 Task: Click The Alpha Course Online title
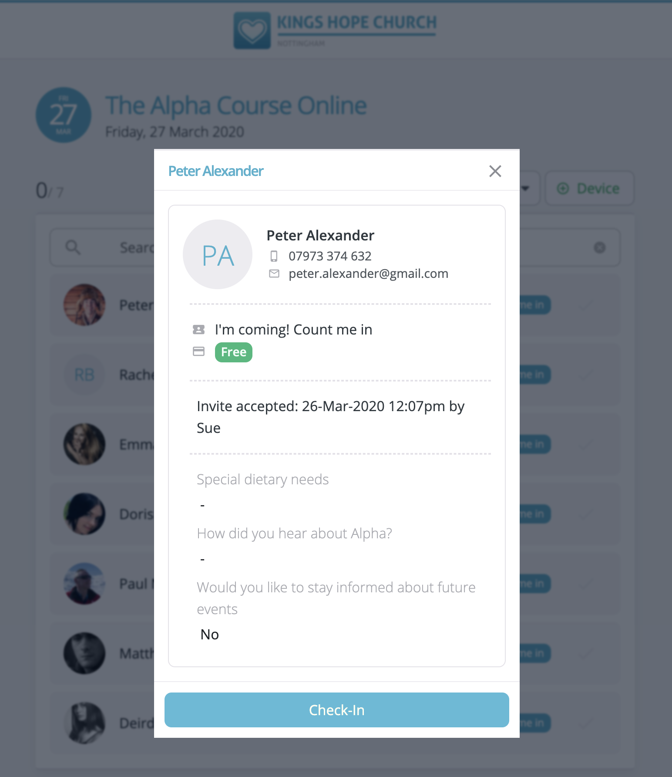pos(236,106)
